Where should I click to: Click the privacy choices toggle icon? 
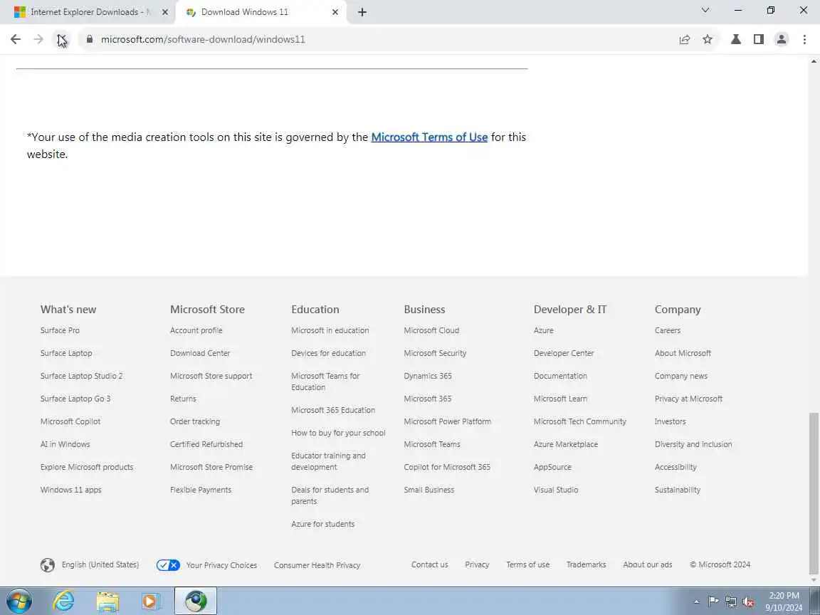(168, 564)
